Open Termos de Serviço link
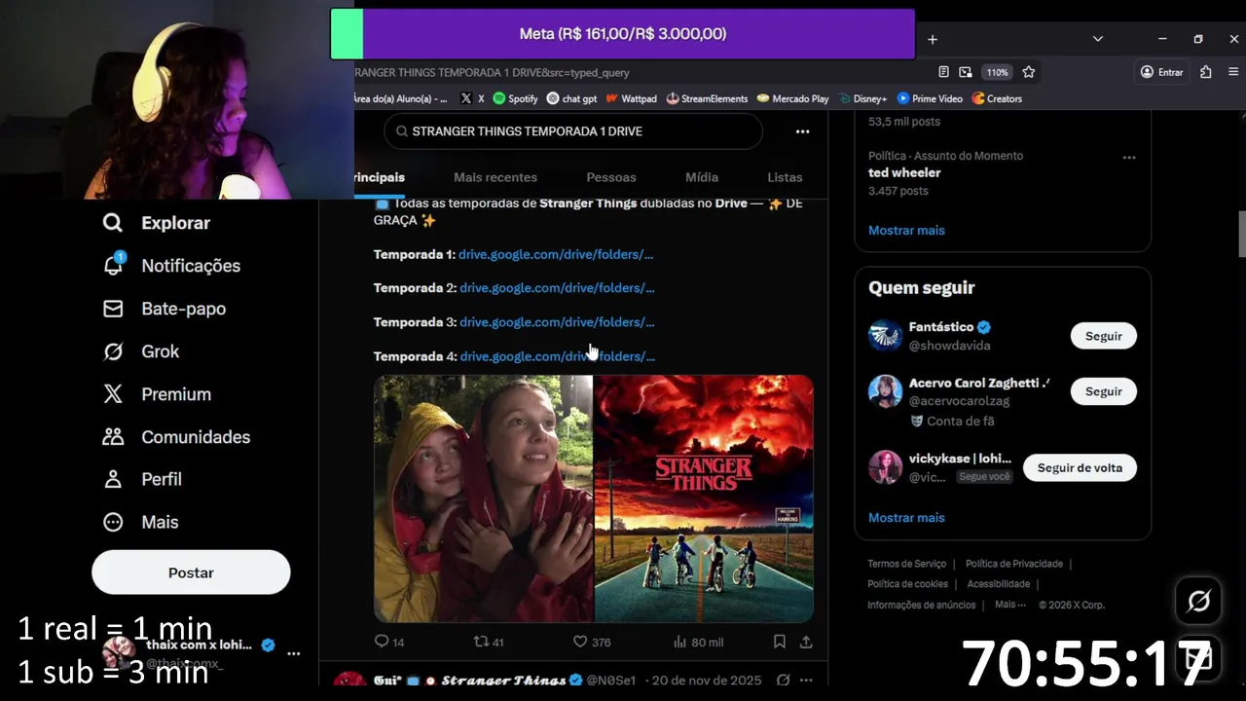 pos(906,564)
